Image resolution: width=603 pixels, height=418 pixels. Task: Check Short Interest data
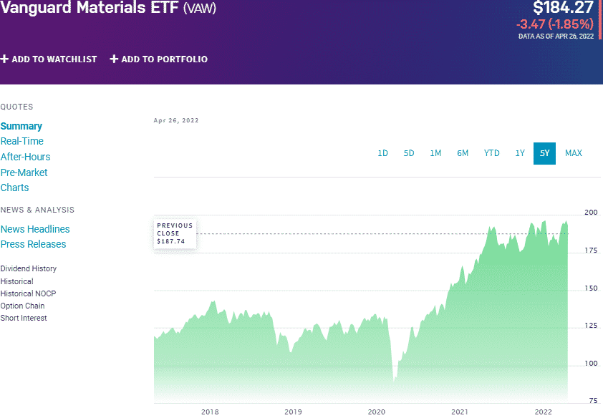point(23,317)
